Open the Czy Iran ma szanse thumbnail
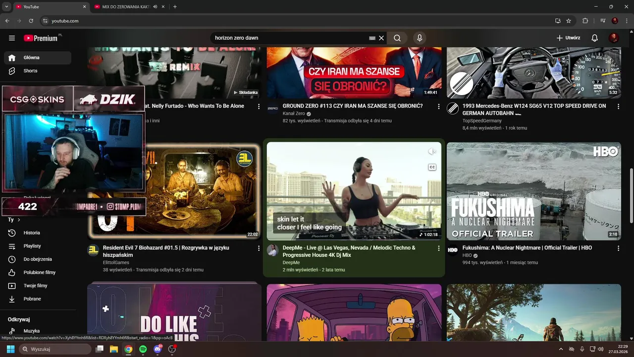634x357 pixels. [354, 72]
